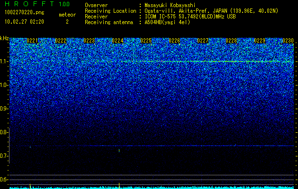
Task: Click the meteor count value 2
Action: (x=67, y=22)
